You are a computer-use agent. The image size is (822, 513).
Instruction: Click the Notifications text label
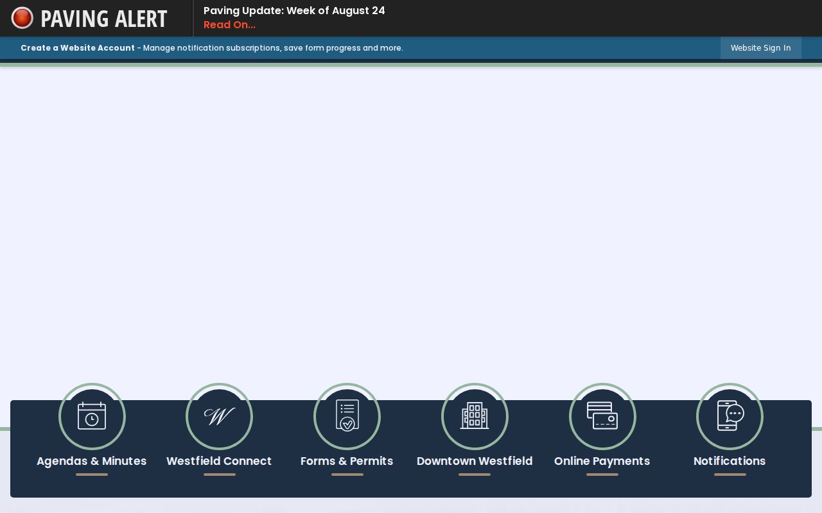730,461
